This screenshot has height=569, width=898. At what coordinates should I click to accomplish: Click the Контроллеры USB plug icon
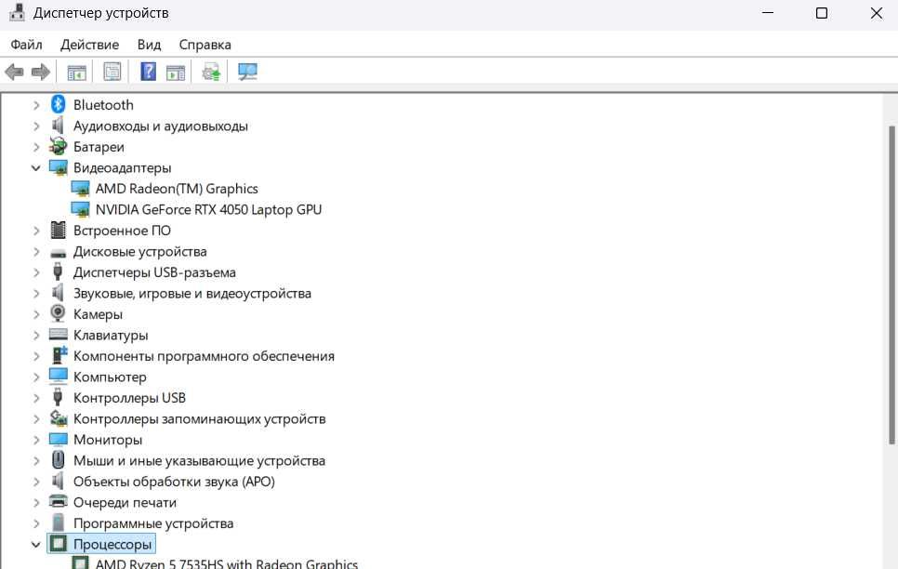point(58,397)
